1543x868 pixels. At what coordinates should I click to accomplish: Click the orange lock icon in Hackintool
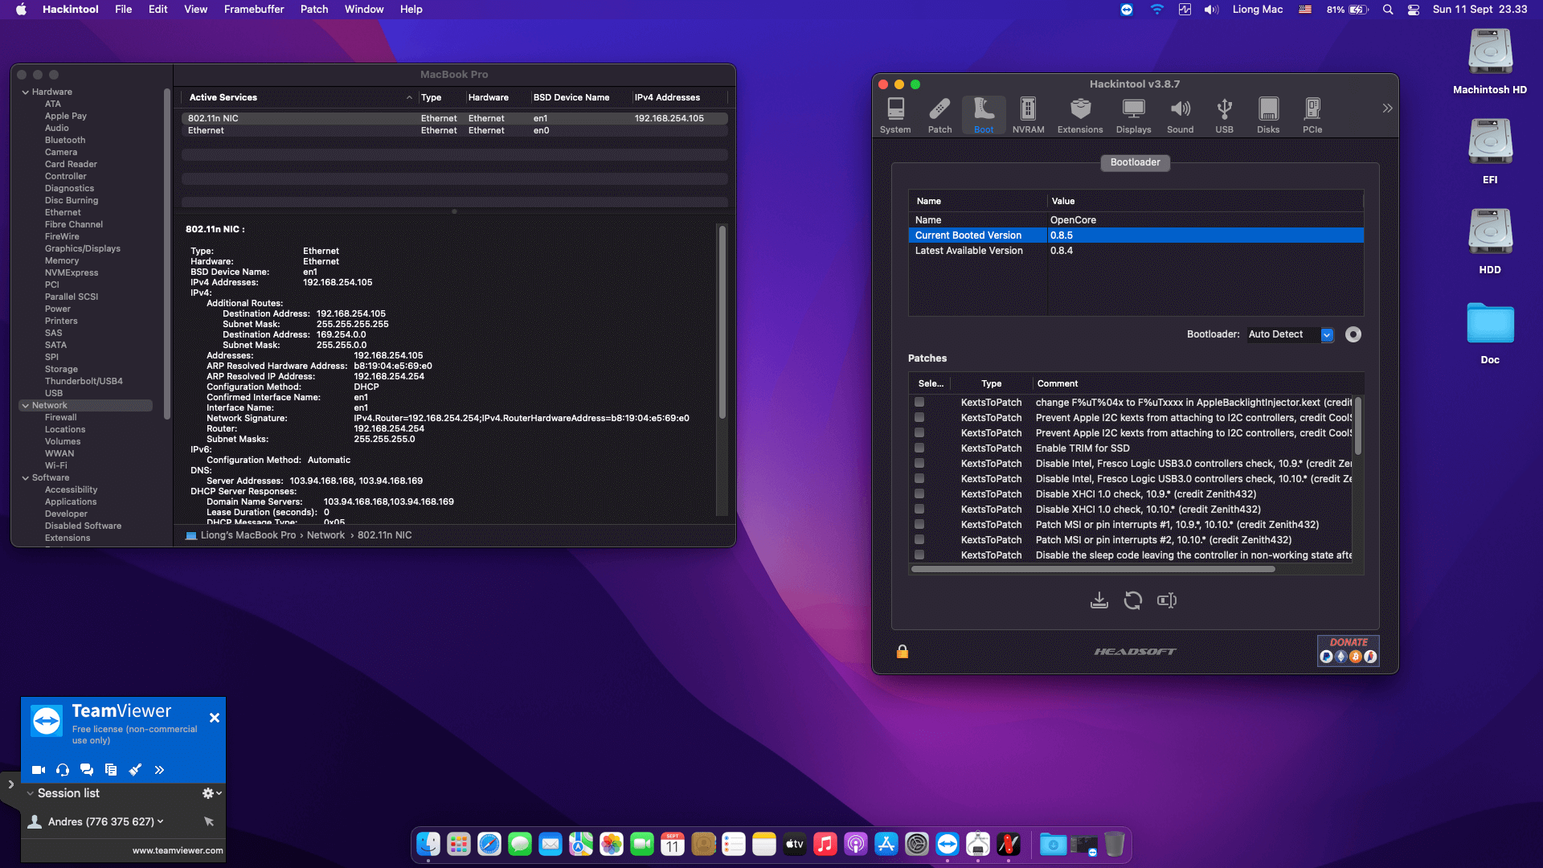click(902, 651)
